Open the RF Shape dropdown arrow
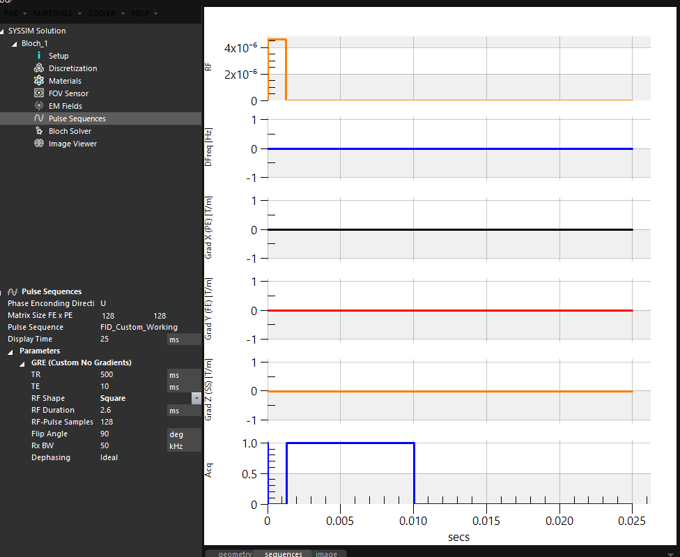Screen dimensions: 680x557 (x=196, y=398)
